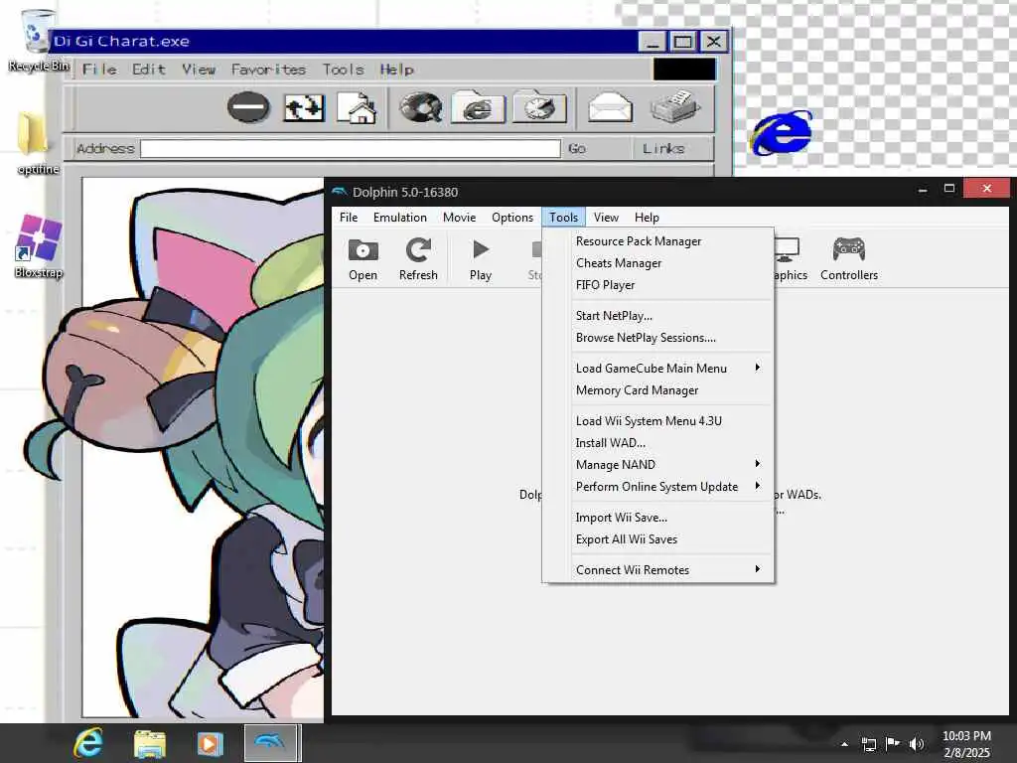This screenshot has height=763, width=1017.
Task: Show hidden tray icons arrow
Action: click(844, 743)
